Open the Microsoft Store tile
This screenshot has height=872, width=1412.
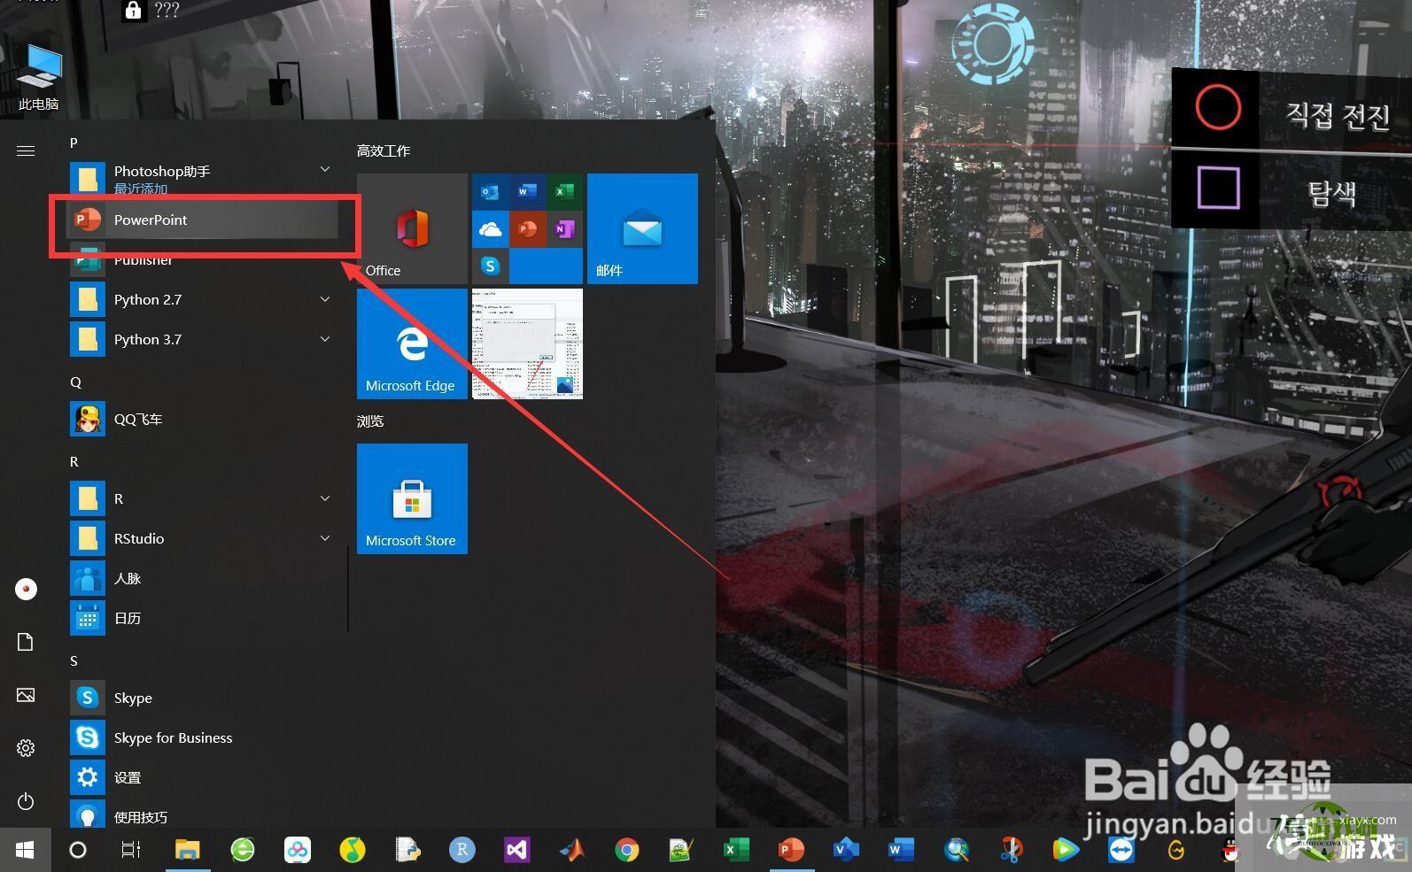click(412, 498)
